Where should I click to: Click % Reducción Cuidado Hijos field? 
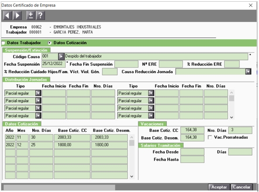pyautogui.click(x=110, y=72)
